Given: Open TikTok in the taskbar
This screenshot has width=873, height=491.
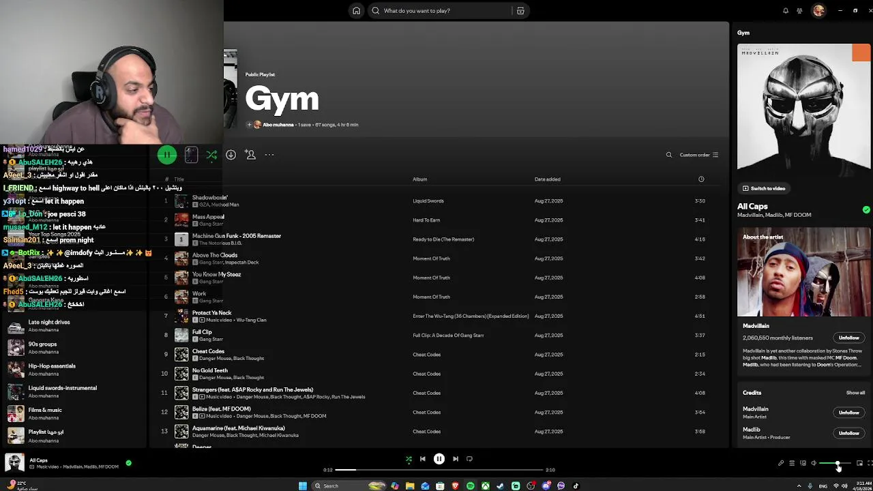Looking at the screenshot, I should click(576, 486).
